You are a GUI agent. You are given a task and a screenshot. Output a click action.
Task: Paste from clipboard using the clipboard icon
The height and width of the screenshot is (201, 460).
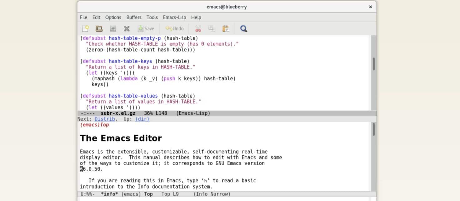(x=226, y=28)
